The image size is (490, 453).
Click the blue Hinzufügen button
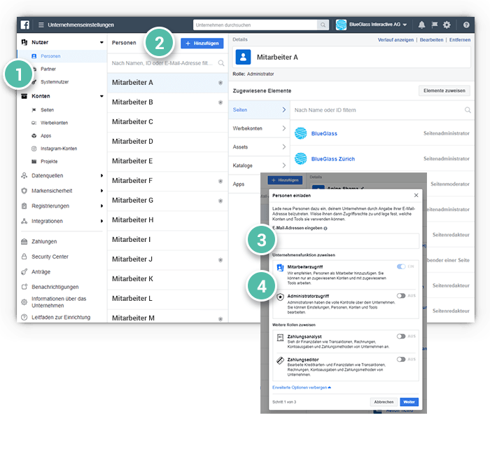coord(202,43)
